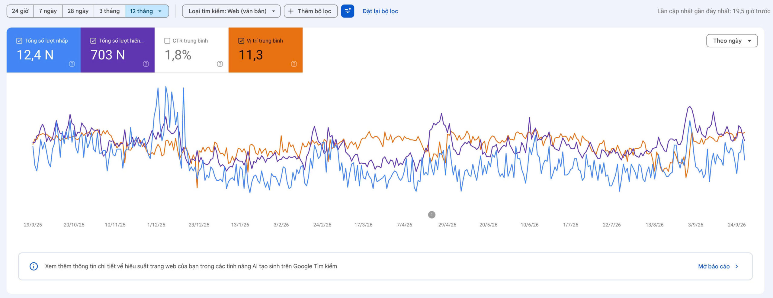Click help icon on Tổng số lượt hiển thị card

146,64
